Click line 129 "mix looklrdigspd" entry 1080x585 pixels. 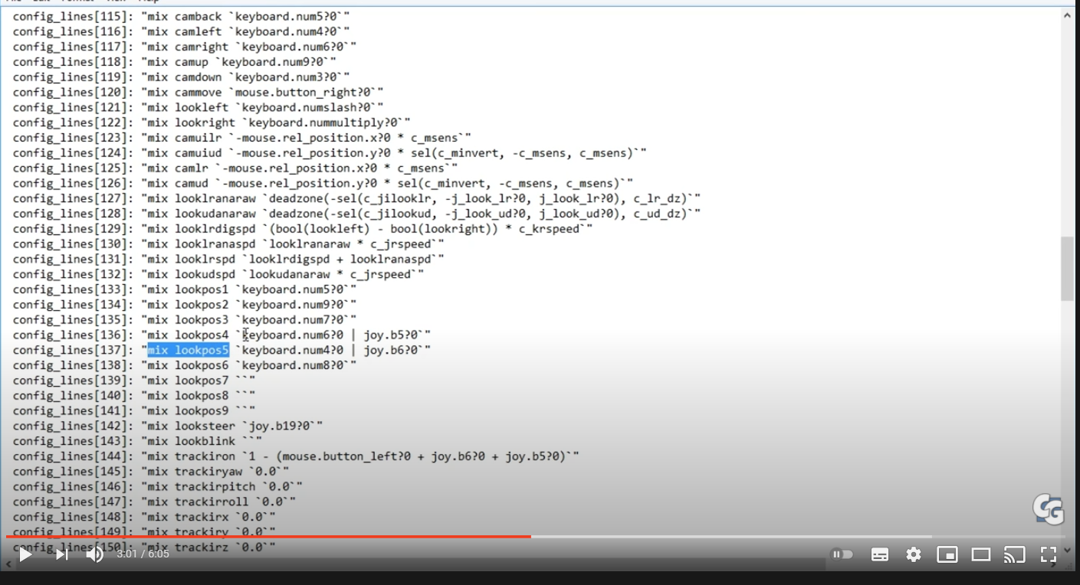point(303,228)
